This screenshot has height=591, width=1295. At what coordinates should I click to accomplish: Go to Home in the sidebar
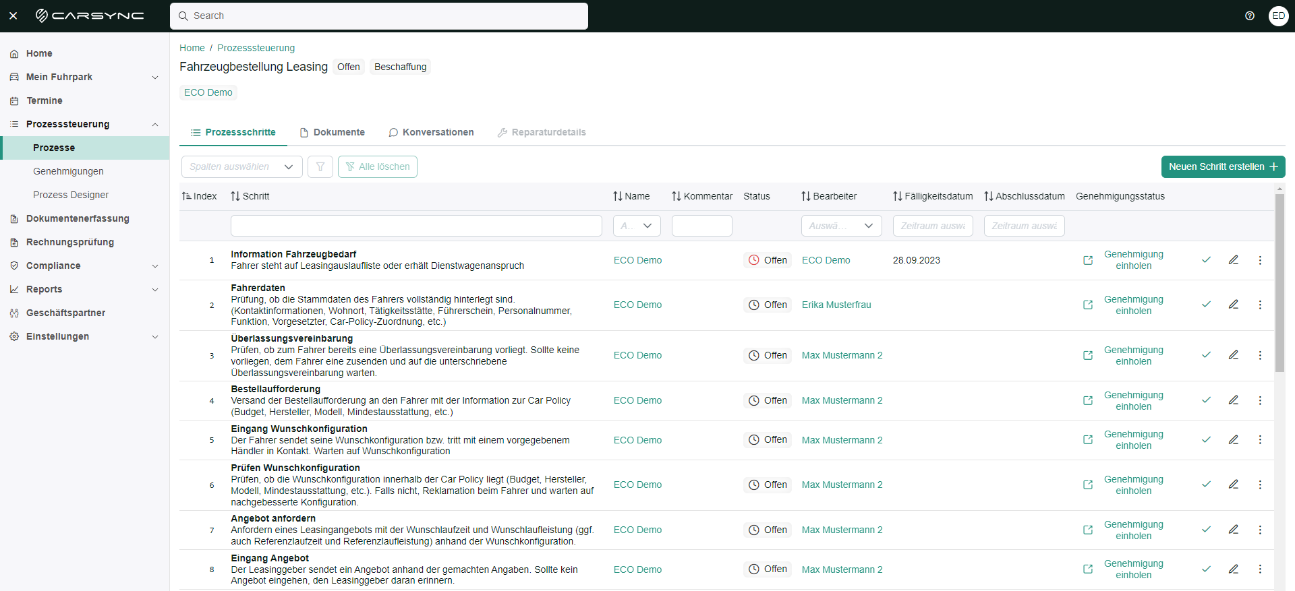39,53
